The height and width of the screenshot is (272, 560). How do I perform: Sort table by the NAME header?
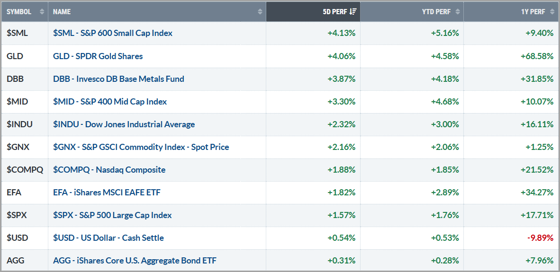coord(62,12)
